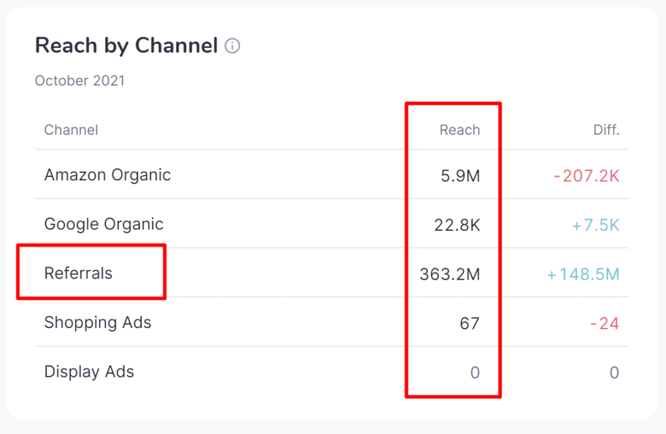Click the Reach by Channel title
Image resolution: width=666 pixels, height=434 pixels.
(127, 46)
